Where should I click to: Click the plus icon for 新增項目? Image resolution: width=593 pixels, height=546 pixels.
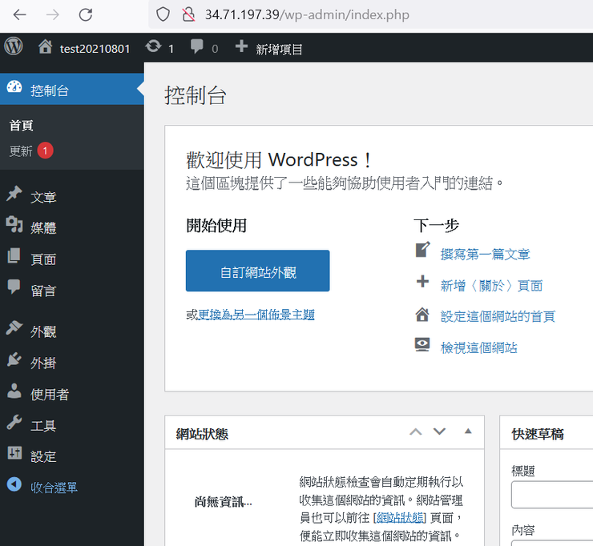click(x=241, y=47)
